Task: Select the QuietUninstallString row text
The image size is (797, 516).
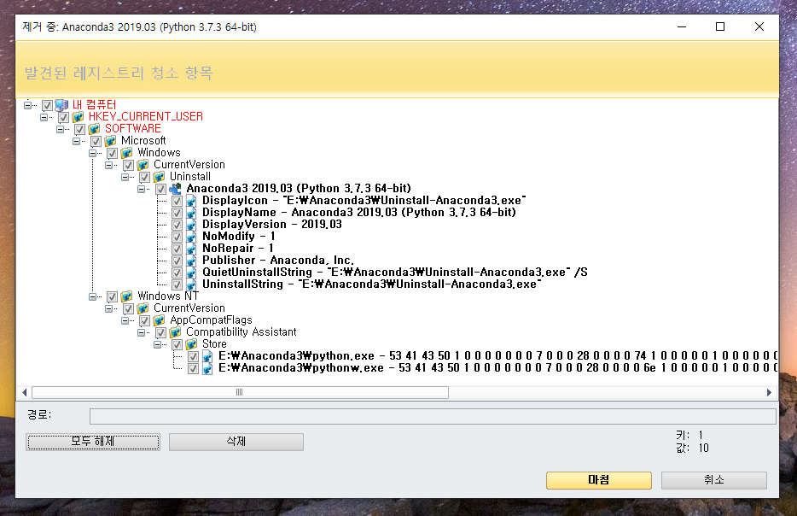Action: pyautogui.click(x=395, y=273)
